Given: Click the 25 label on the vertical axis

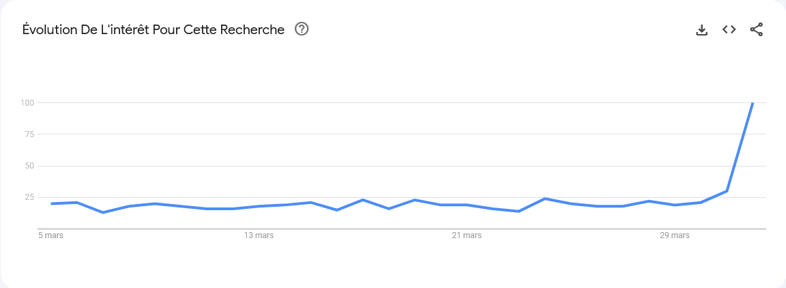Looking at the screenshot, I should (29, 197).
